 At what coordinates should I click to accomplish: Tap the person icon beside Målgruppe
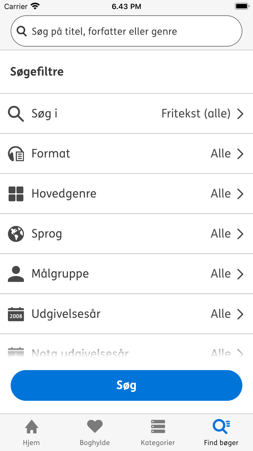[16, 274]
